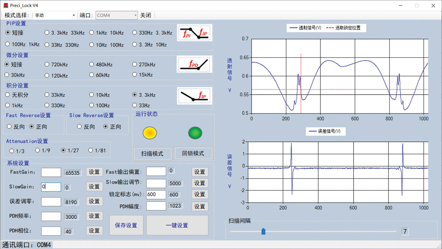Click the 关闭 port toolbar item
442x249 pixels.
pos(145,15)
